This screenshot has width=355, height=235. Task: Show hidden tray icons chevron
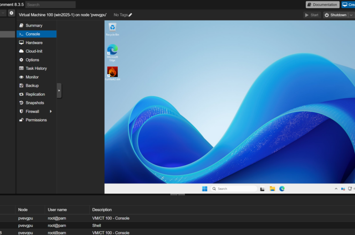[x=336, y=189]
